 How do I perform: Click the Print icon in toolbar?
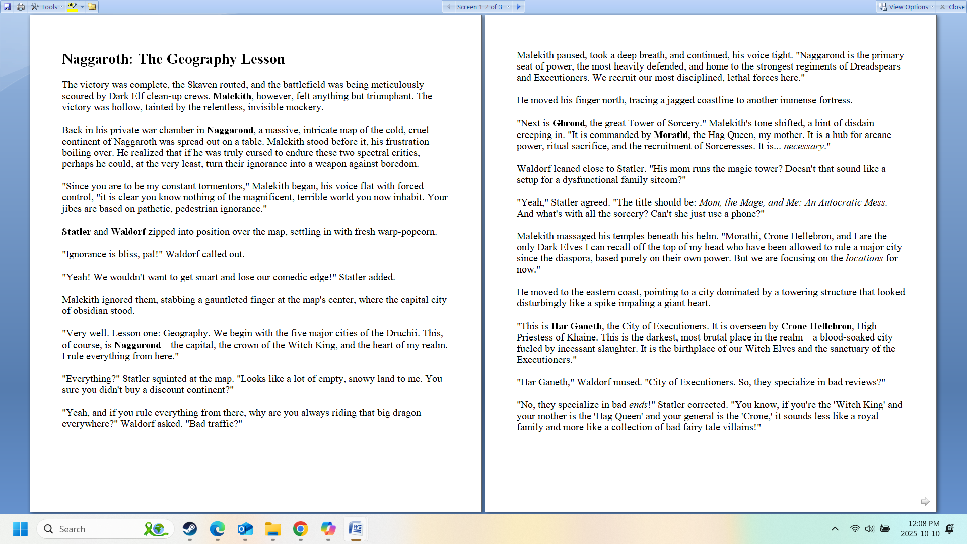(21, 7)
